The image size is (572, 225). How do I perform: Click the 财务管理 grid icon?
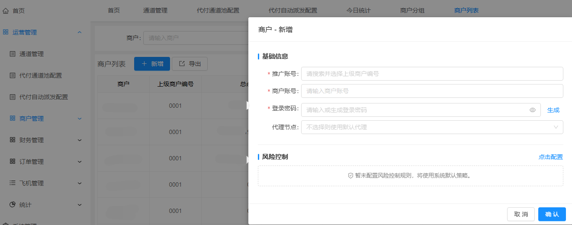click(x=13, y=140)
